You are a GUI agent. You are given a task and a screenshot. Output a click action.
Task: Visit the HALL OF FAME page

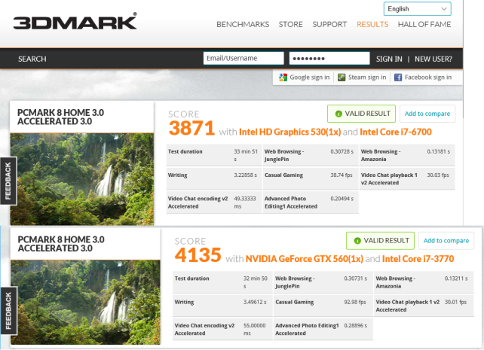point(424,24)
